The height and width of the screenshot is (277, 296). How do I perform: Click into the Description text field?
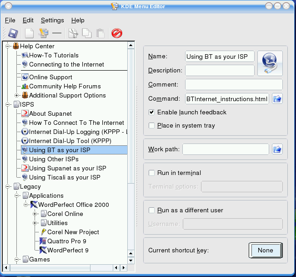tap(220, 71)
